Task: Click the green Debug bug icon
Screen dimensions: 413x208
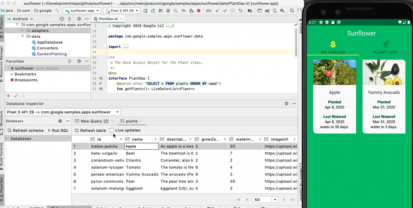Action: (168, 11)
